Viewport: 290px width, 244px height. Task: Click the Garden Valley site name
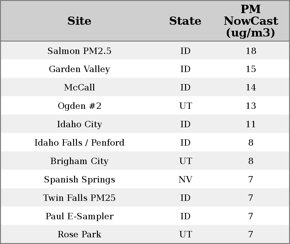click(x=79, y=69)
